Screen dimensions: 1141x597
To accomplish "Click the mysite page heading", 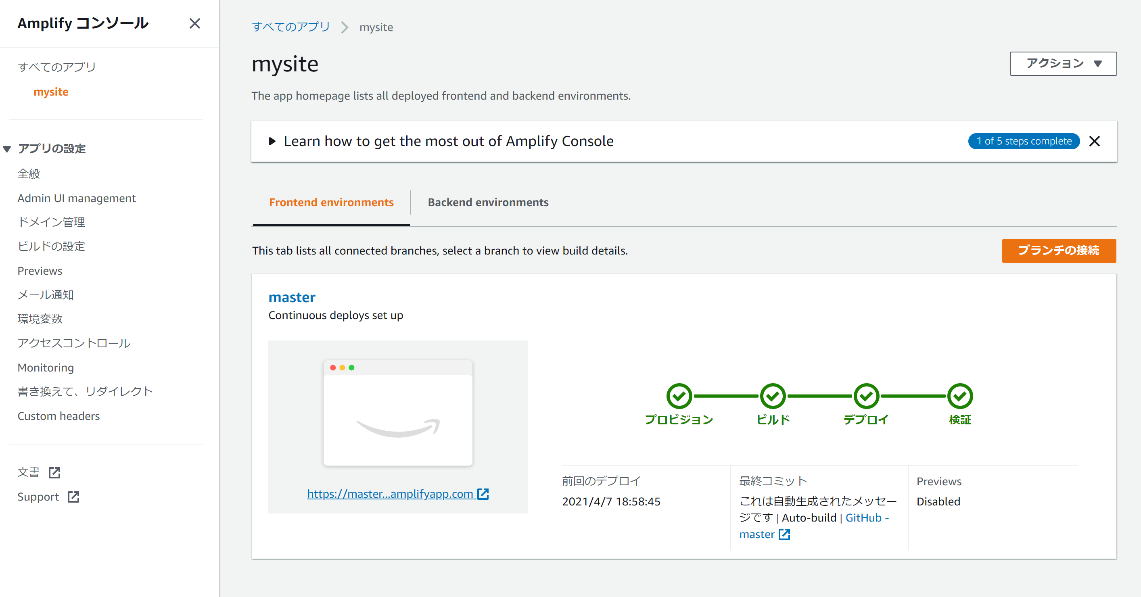I will coord(285,65).
